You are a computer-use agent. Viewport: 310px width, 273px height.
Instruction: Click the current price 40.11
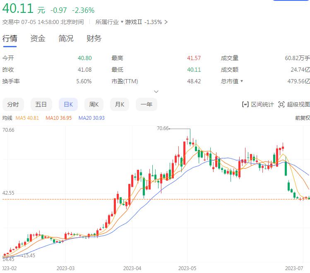click(18, 9)
